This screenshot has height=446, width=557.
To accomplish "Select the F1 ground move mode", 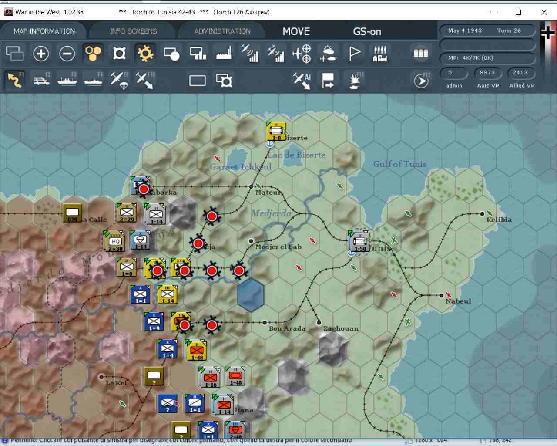I will pyautogui.click(x=15, y=80).
